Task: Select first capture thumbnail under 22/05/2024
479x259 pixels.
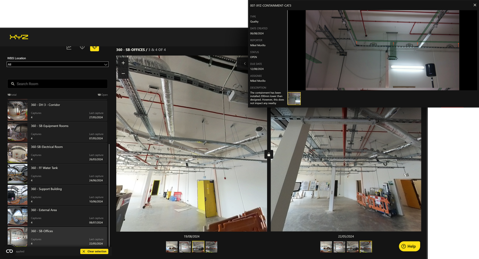Action: click(x=326, y=247)
